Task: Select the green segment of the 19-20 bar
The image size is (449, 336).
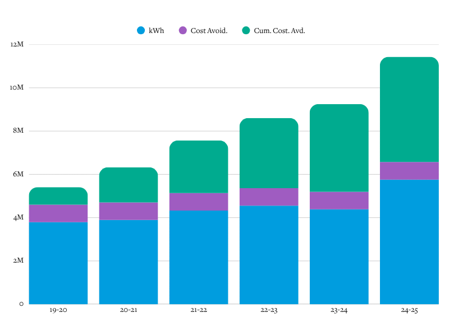Action: (x=58, y=196)
